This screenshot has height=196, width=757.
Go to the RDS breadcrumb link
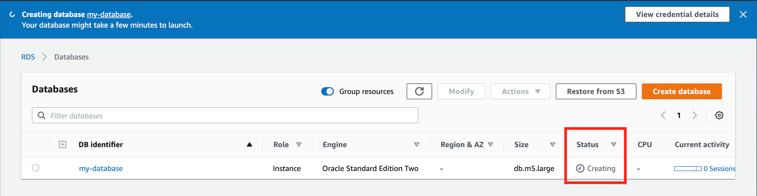(x=28, y=57)
